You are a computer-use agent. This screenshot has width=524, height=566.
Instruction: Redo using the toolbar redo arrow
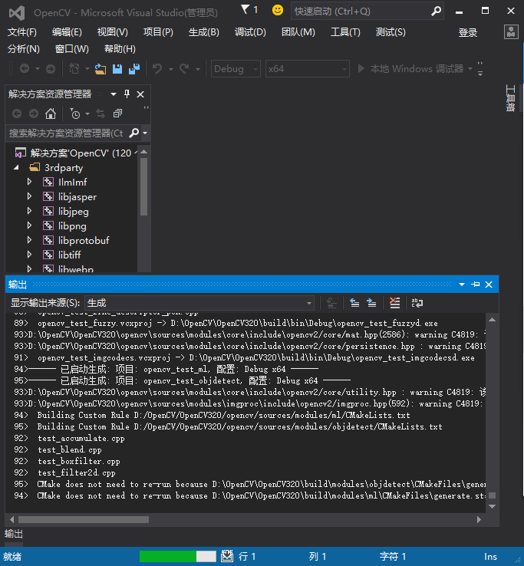point(184,68)
